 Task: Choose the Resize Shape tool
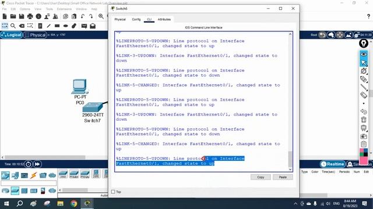click(30, 26)
